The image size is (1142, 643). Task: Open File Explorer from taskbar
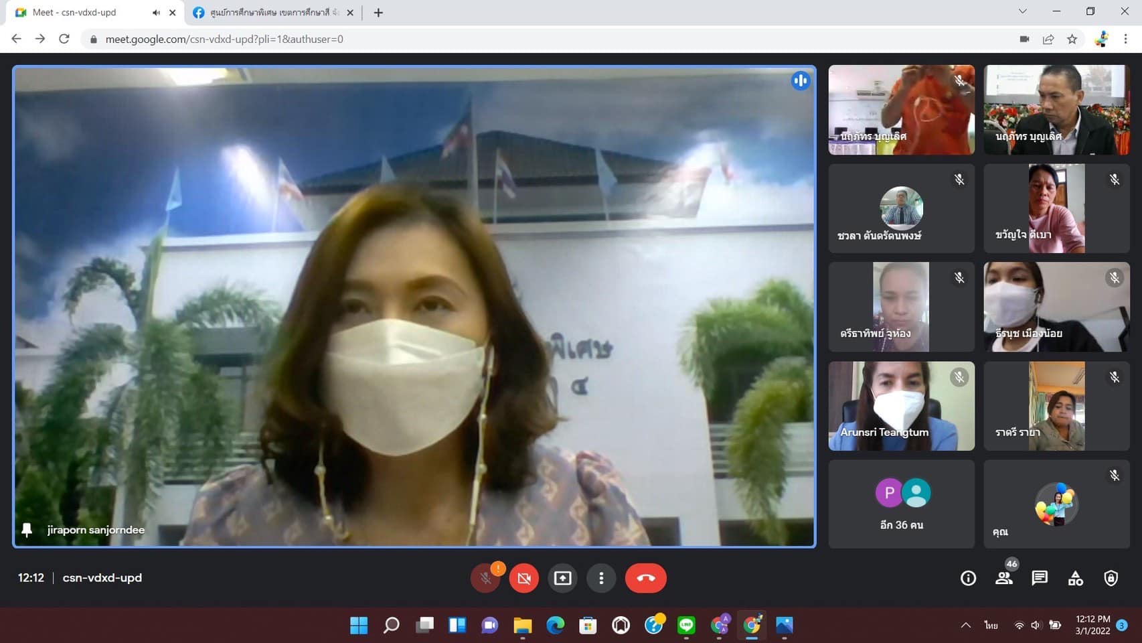click(523, 625)
